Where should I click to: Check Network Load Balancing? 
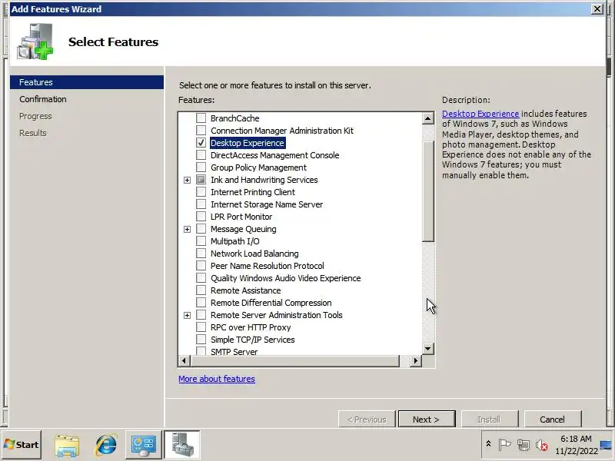click(x=201, y=254)
